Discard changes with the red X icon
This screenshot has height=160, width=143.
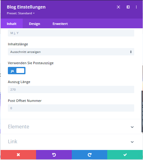(18, 155)
